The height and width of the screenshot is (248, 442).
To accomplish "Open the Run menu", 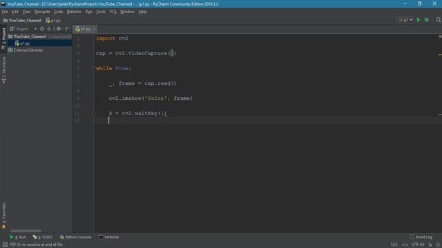I will point(89,12).
